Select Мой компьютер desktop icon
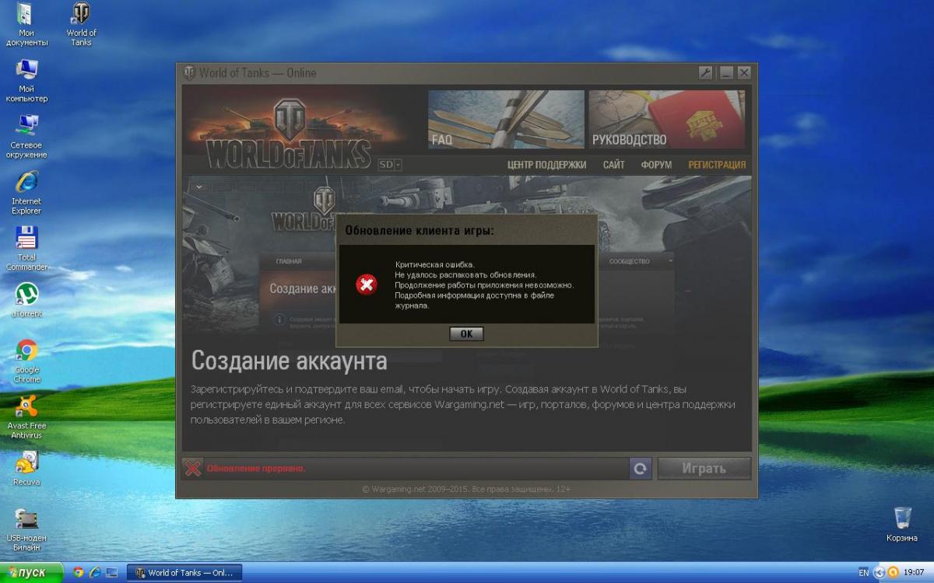934x583 pixels. 26,81
